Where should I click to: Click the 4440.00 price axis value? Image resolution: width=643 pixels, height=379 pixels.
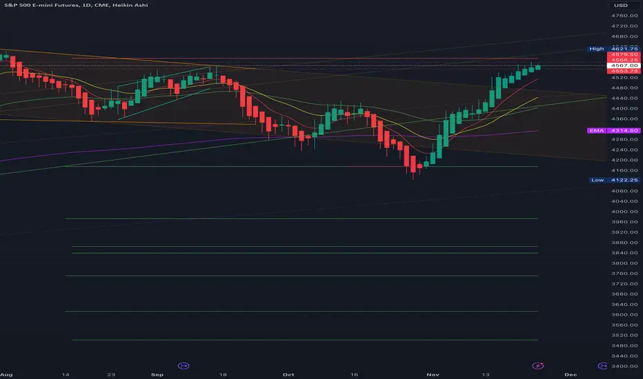(x=624, y=99)
